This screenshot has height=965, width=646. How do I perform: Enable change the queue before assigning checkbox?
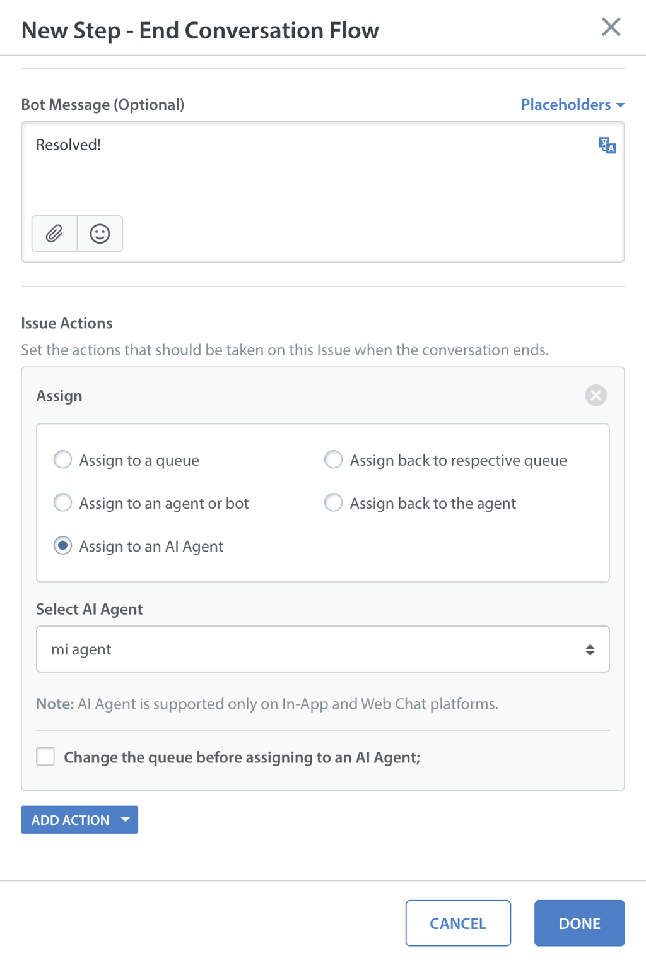point(45,756)
